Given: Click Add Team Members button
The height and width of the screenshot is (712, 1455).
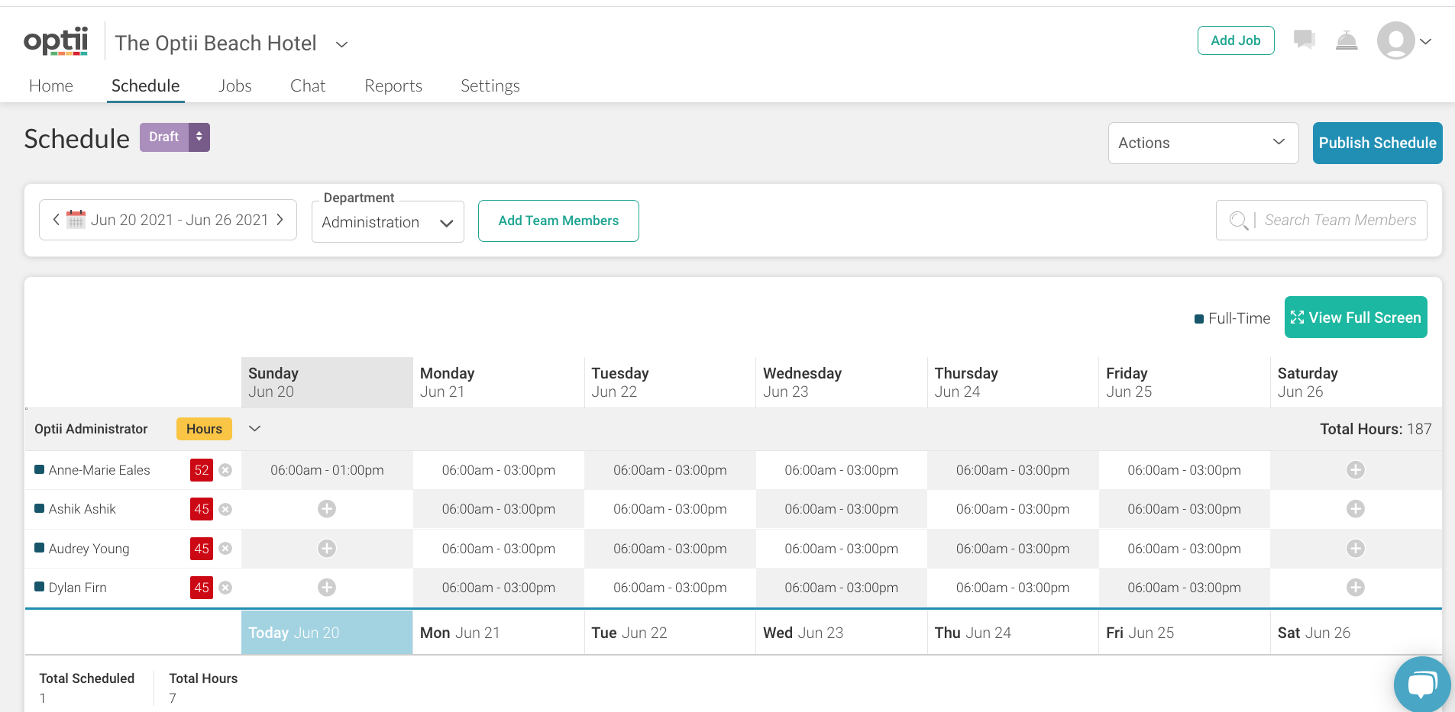Looking at the screenshot, I should point(558,221).
